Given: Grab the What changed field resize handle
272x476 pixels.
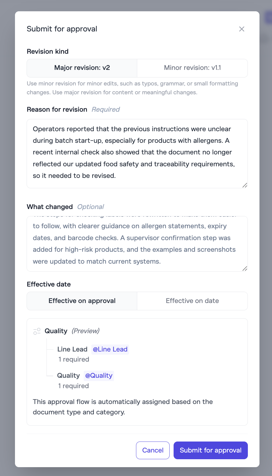Looking at the screenshot, I should [x=244, y=269].
